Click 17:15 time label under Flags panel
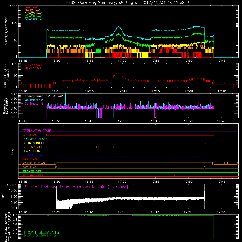The image size is (242, 242). click(x=155, y=182)
